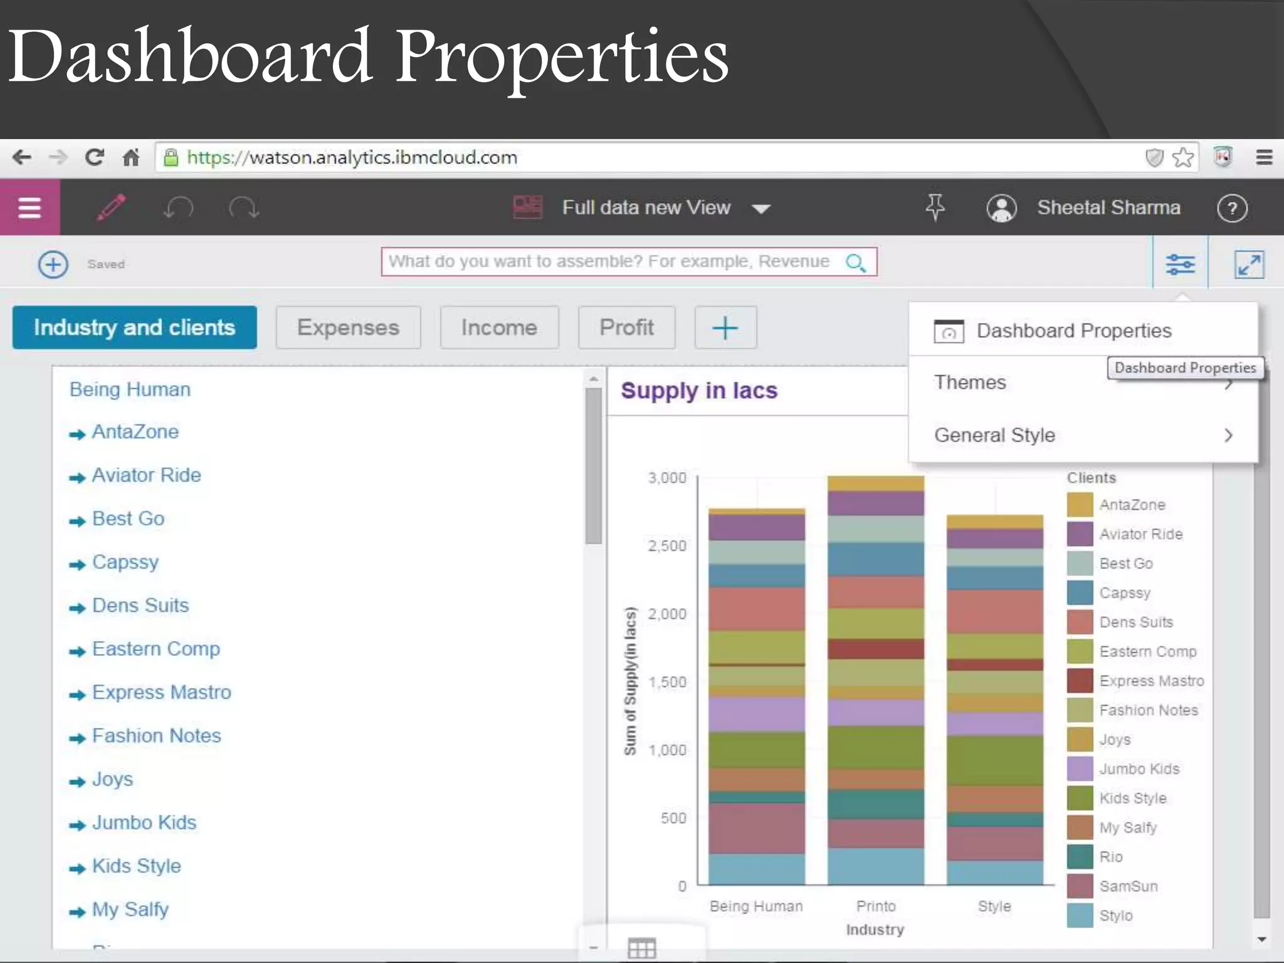Open the browser menu icon

pyautogui.click(x=1265, y=157)
